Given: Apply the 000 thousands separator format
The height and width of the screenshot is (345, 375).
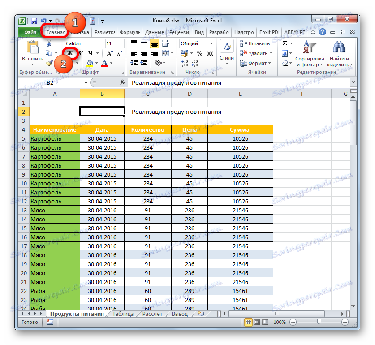Looking at the screenshot, I should click(x=210, y=53).
